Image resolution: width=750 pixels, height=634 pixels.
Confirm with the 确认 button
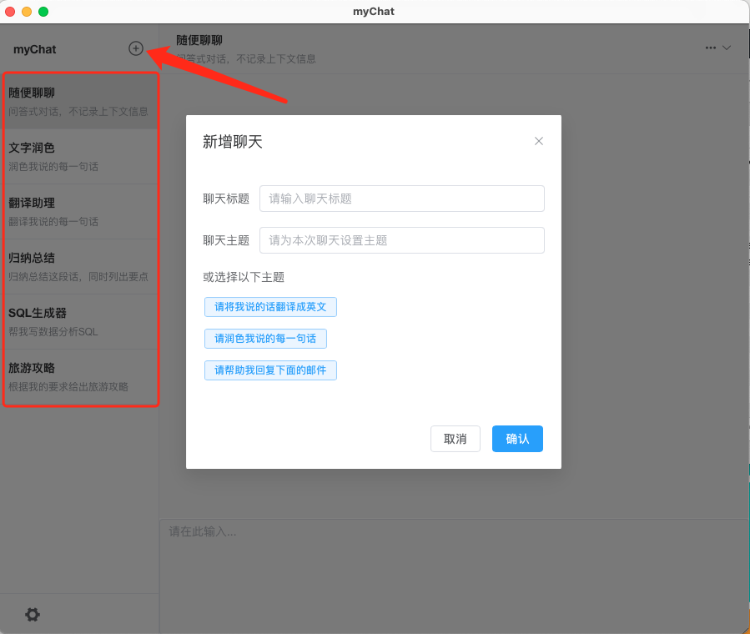pos(517,438)
